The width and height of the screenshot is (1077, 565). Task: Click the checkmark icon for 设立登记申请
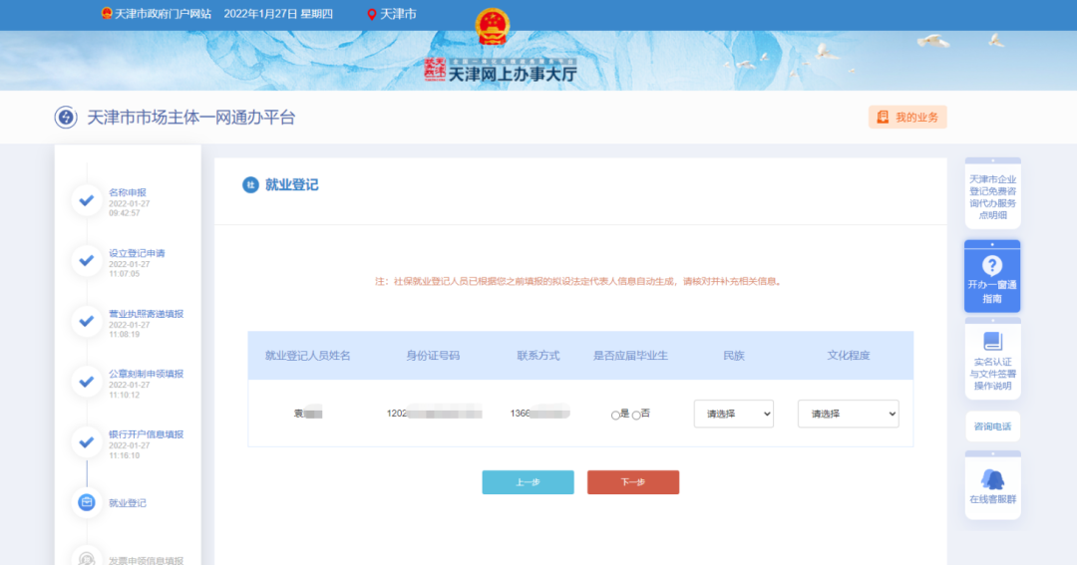[87, 261]
